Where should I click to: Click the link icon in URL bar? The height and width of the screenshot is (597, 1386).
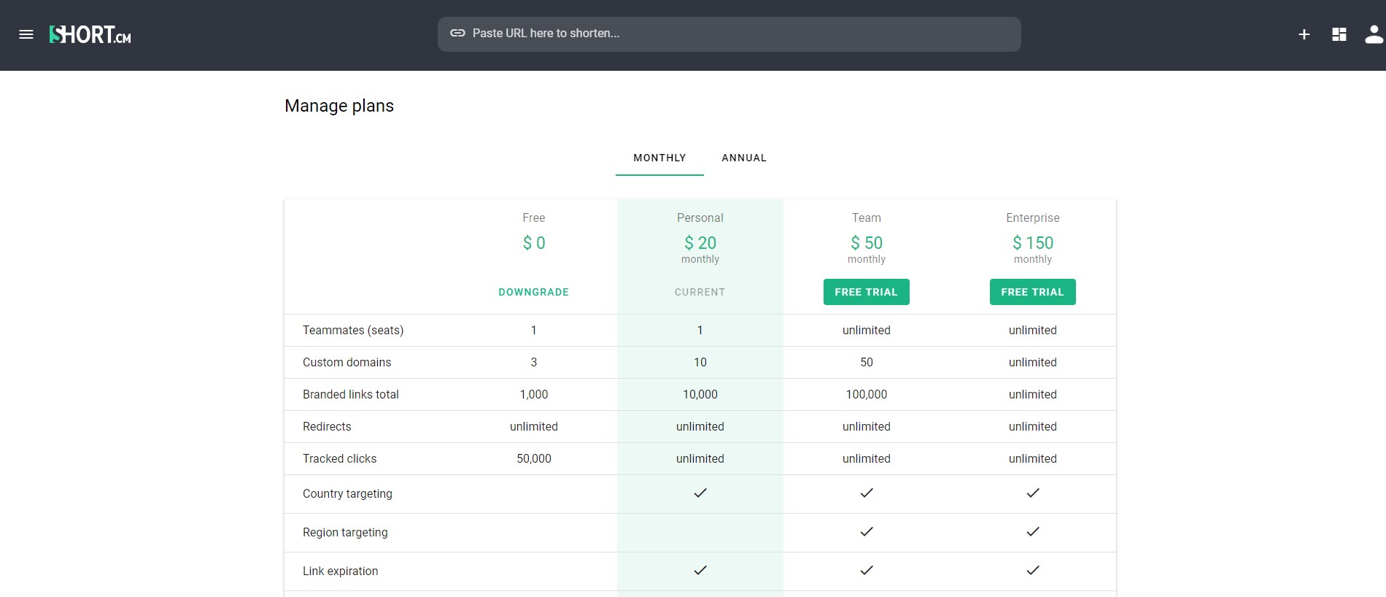(457, 34)
